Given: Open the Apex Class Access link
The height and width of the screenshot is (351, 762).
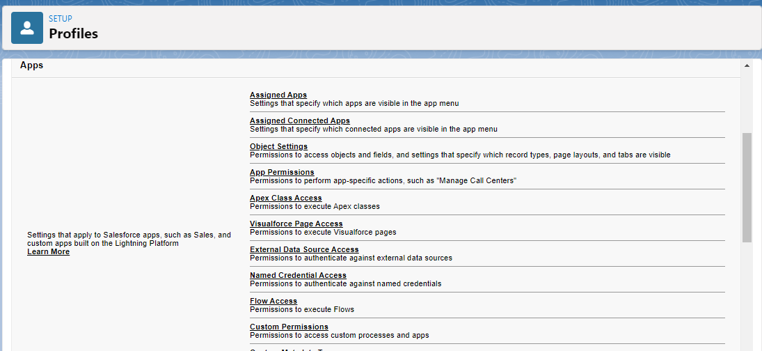Looking at the screenshot, I should [x=286, y=198].
